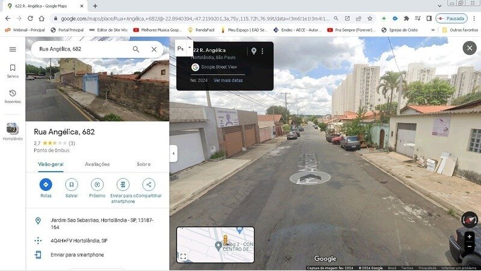
Task: Switch to the Avaliações tab
Action: click(97, 164)
